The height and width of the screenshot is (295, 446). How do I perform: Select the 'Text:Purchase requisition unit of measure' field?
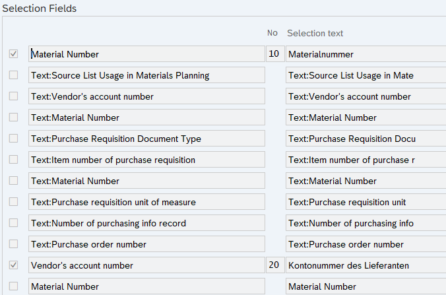coord(146,202)
